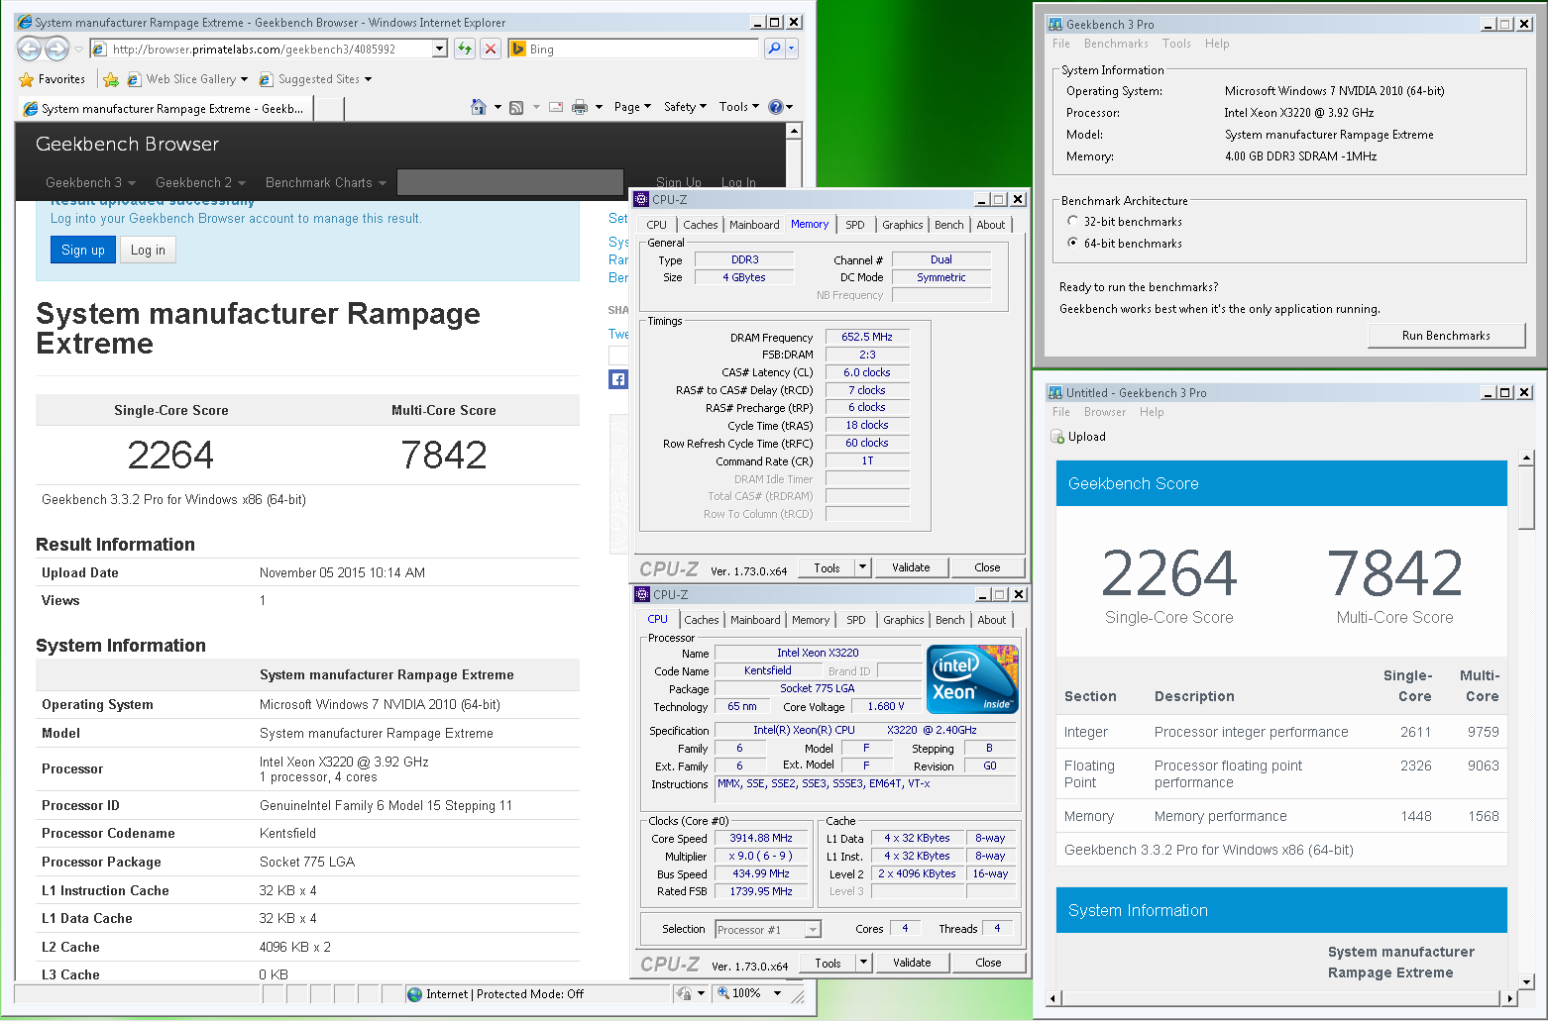Viewport: 1548px width, 1021px height.
Task: Click Geekbench 3 Pro window title icon
Action: point(1054,24)
